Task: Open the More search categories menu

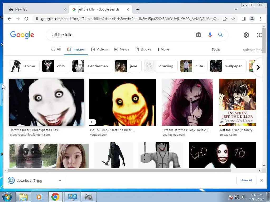Action: tap(163, 49)
